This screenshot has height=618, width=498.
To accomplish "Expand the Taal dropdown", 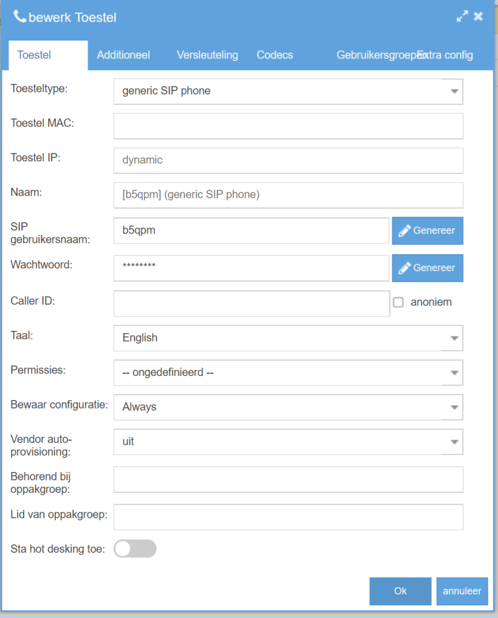I will [x=288, y=338].
